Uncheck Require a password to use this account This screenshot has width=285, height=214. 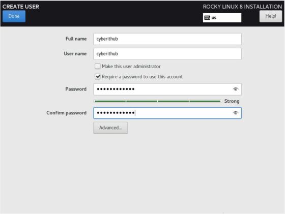click(98, 77)
